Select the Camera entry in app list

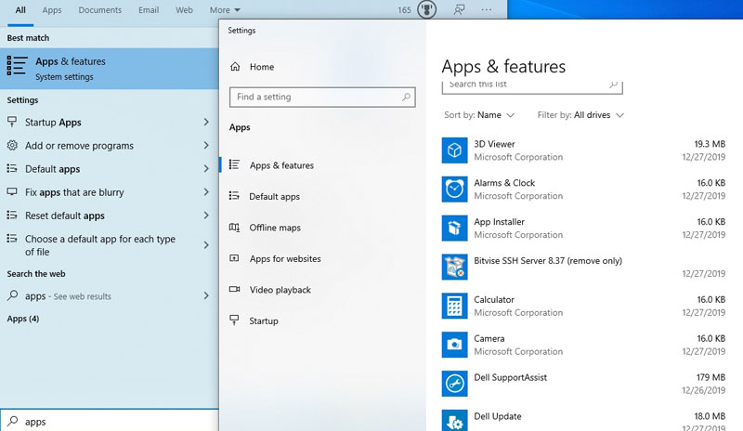(584, 345)
